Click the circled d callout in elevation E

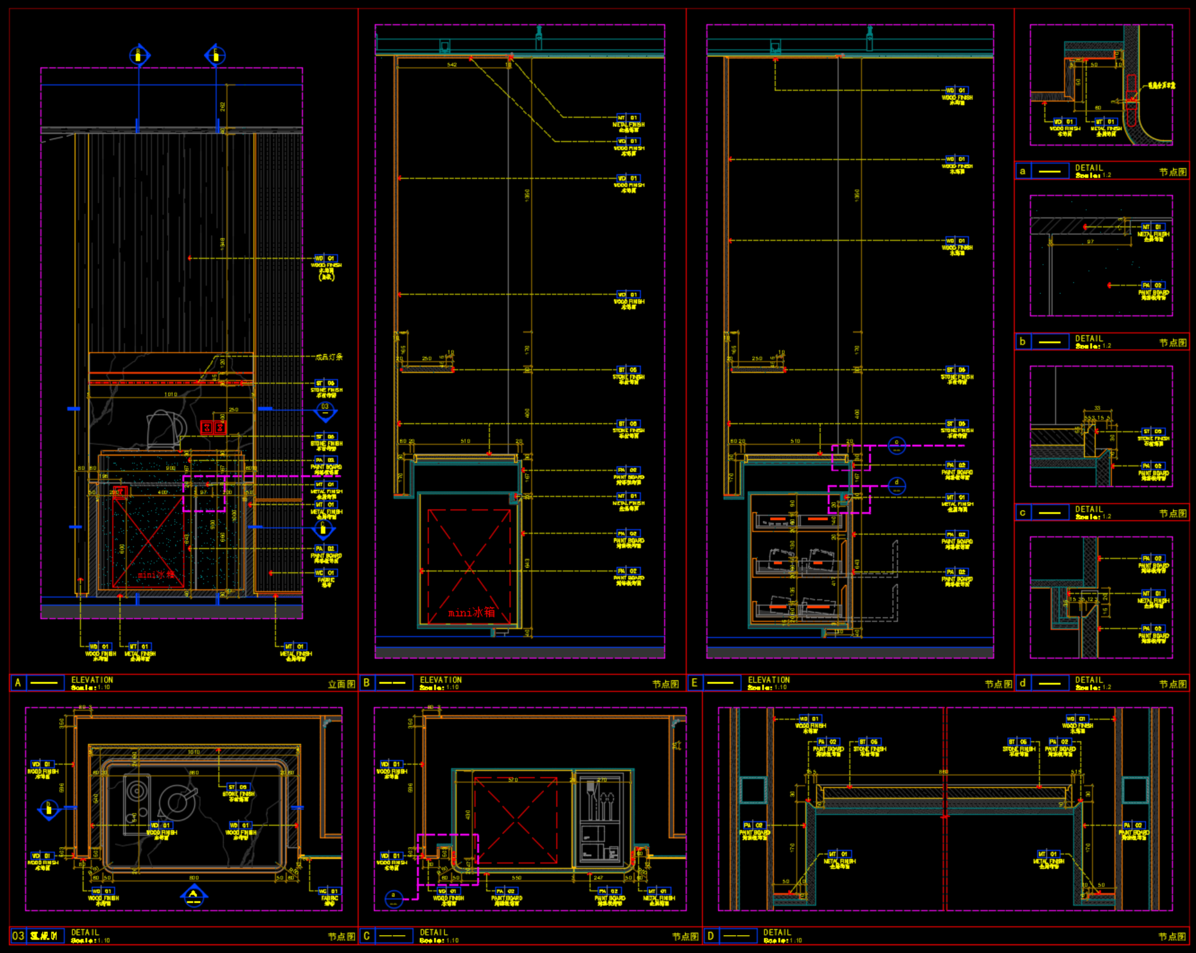coord(896,485)
